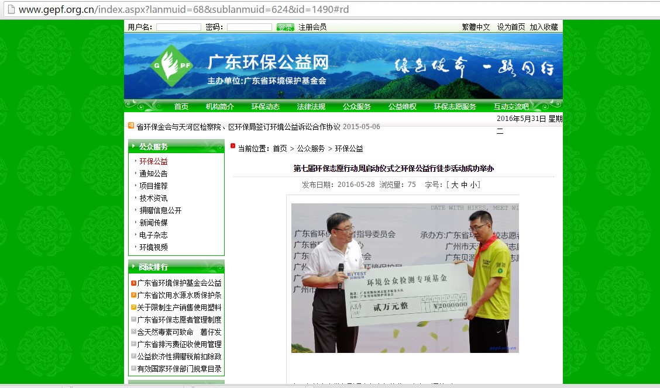
Task: Click the rank icon beside 广东省环保志愿者管理制度
Action: [133, 320]
